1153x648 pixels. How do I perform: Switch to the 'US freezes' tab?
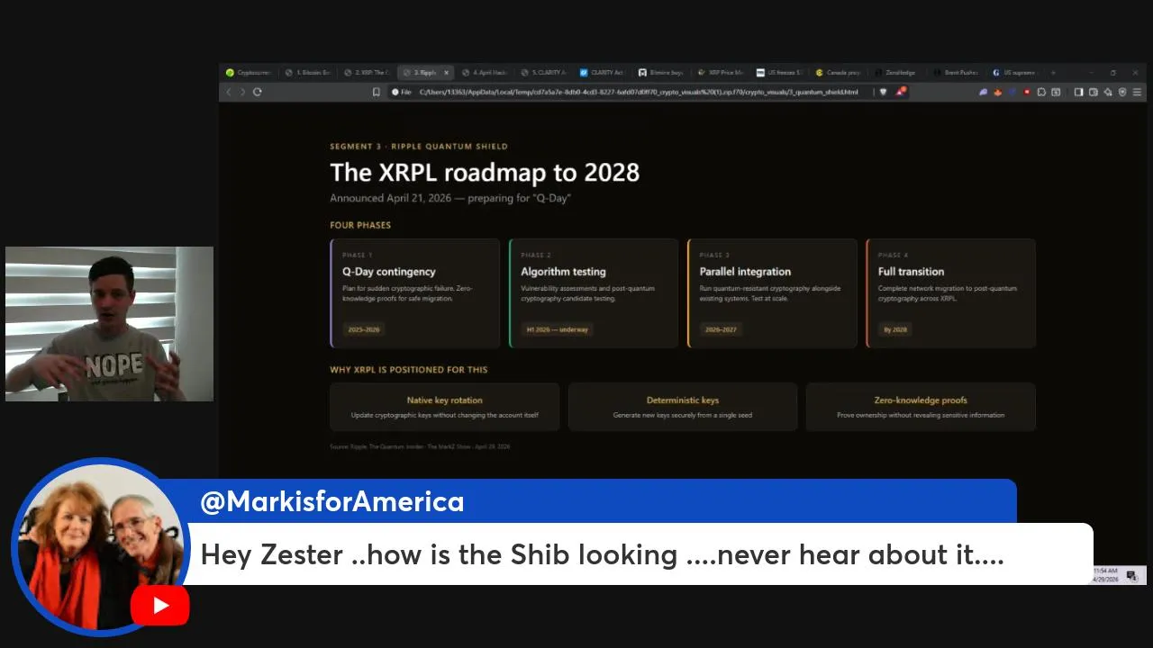point(780,73)
